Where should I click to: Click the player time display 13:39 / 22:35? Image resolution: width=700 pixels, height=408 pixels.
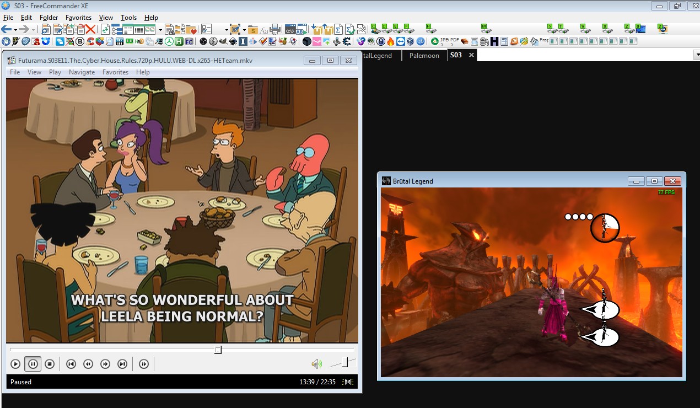(x=317, y=382)
